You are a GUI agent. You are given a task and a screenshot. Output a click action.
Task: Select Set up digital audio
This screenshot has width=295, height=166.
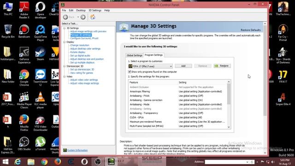(x=80, y=56)
